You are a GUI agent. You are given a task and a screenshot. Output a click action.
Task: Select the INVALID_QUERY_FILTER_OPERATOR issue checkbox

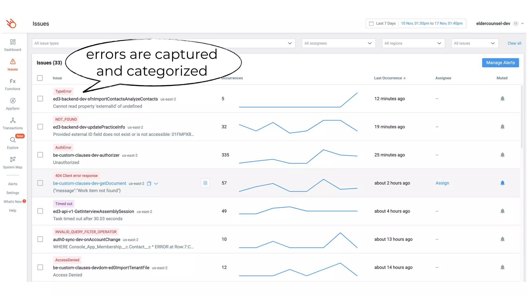(x=40, y=239)
